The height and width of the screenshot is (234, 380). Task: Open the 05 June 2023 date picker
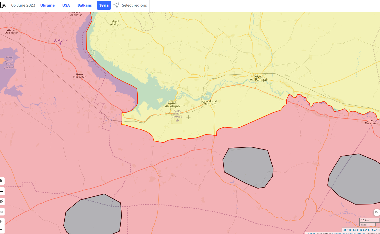pyautogui.click(x=23, y=5)
